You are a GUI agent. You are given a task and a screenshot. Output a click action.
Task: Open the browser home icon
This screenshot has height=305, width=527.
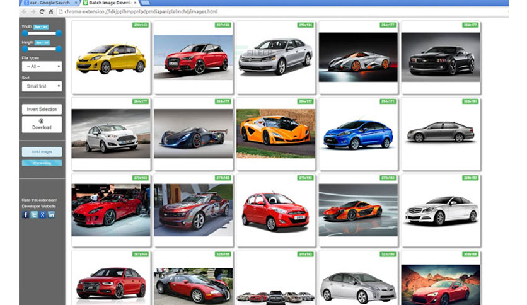[51, 12]
